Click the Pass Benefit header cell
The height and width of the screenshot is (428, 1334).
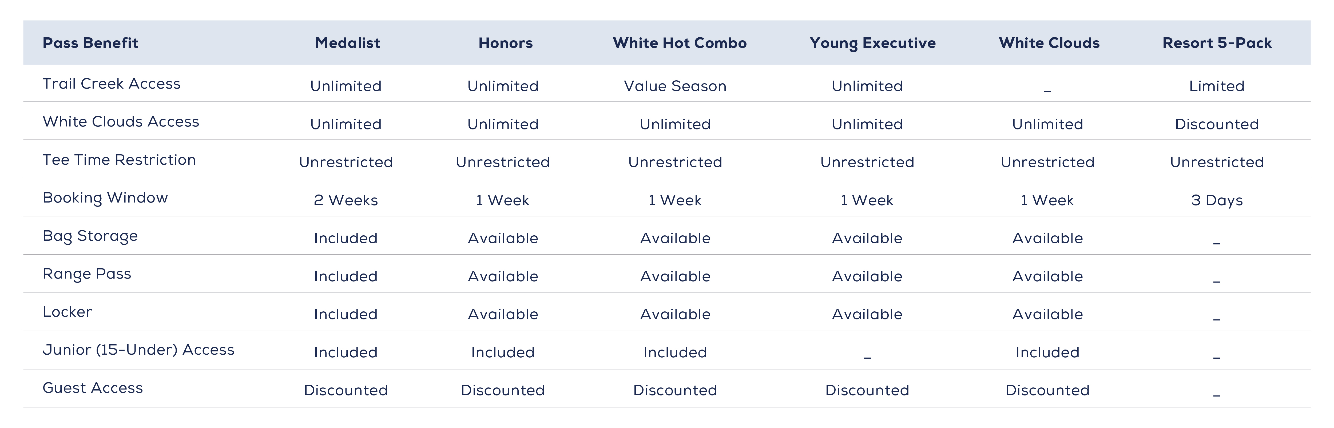coord(90,43)
